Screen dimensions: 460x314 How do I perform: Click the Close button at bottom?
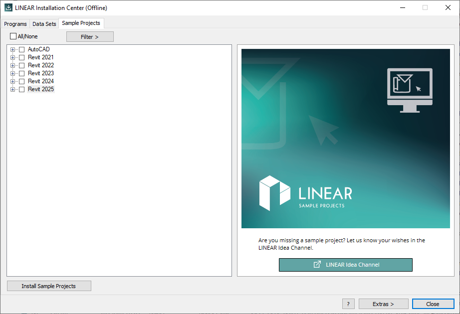433,304
